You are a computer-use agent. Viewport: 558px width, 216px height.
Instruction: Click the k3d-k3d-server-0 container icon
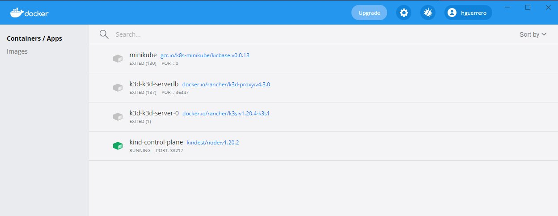118,117
